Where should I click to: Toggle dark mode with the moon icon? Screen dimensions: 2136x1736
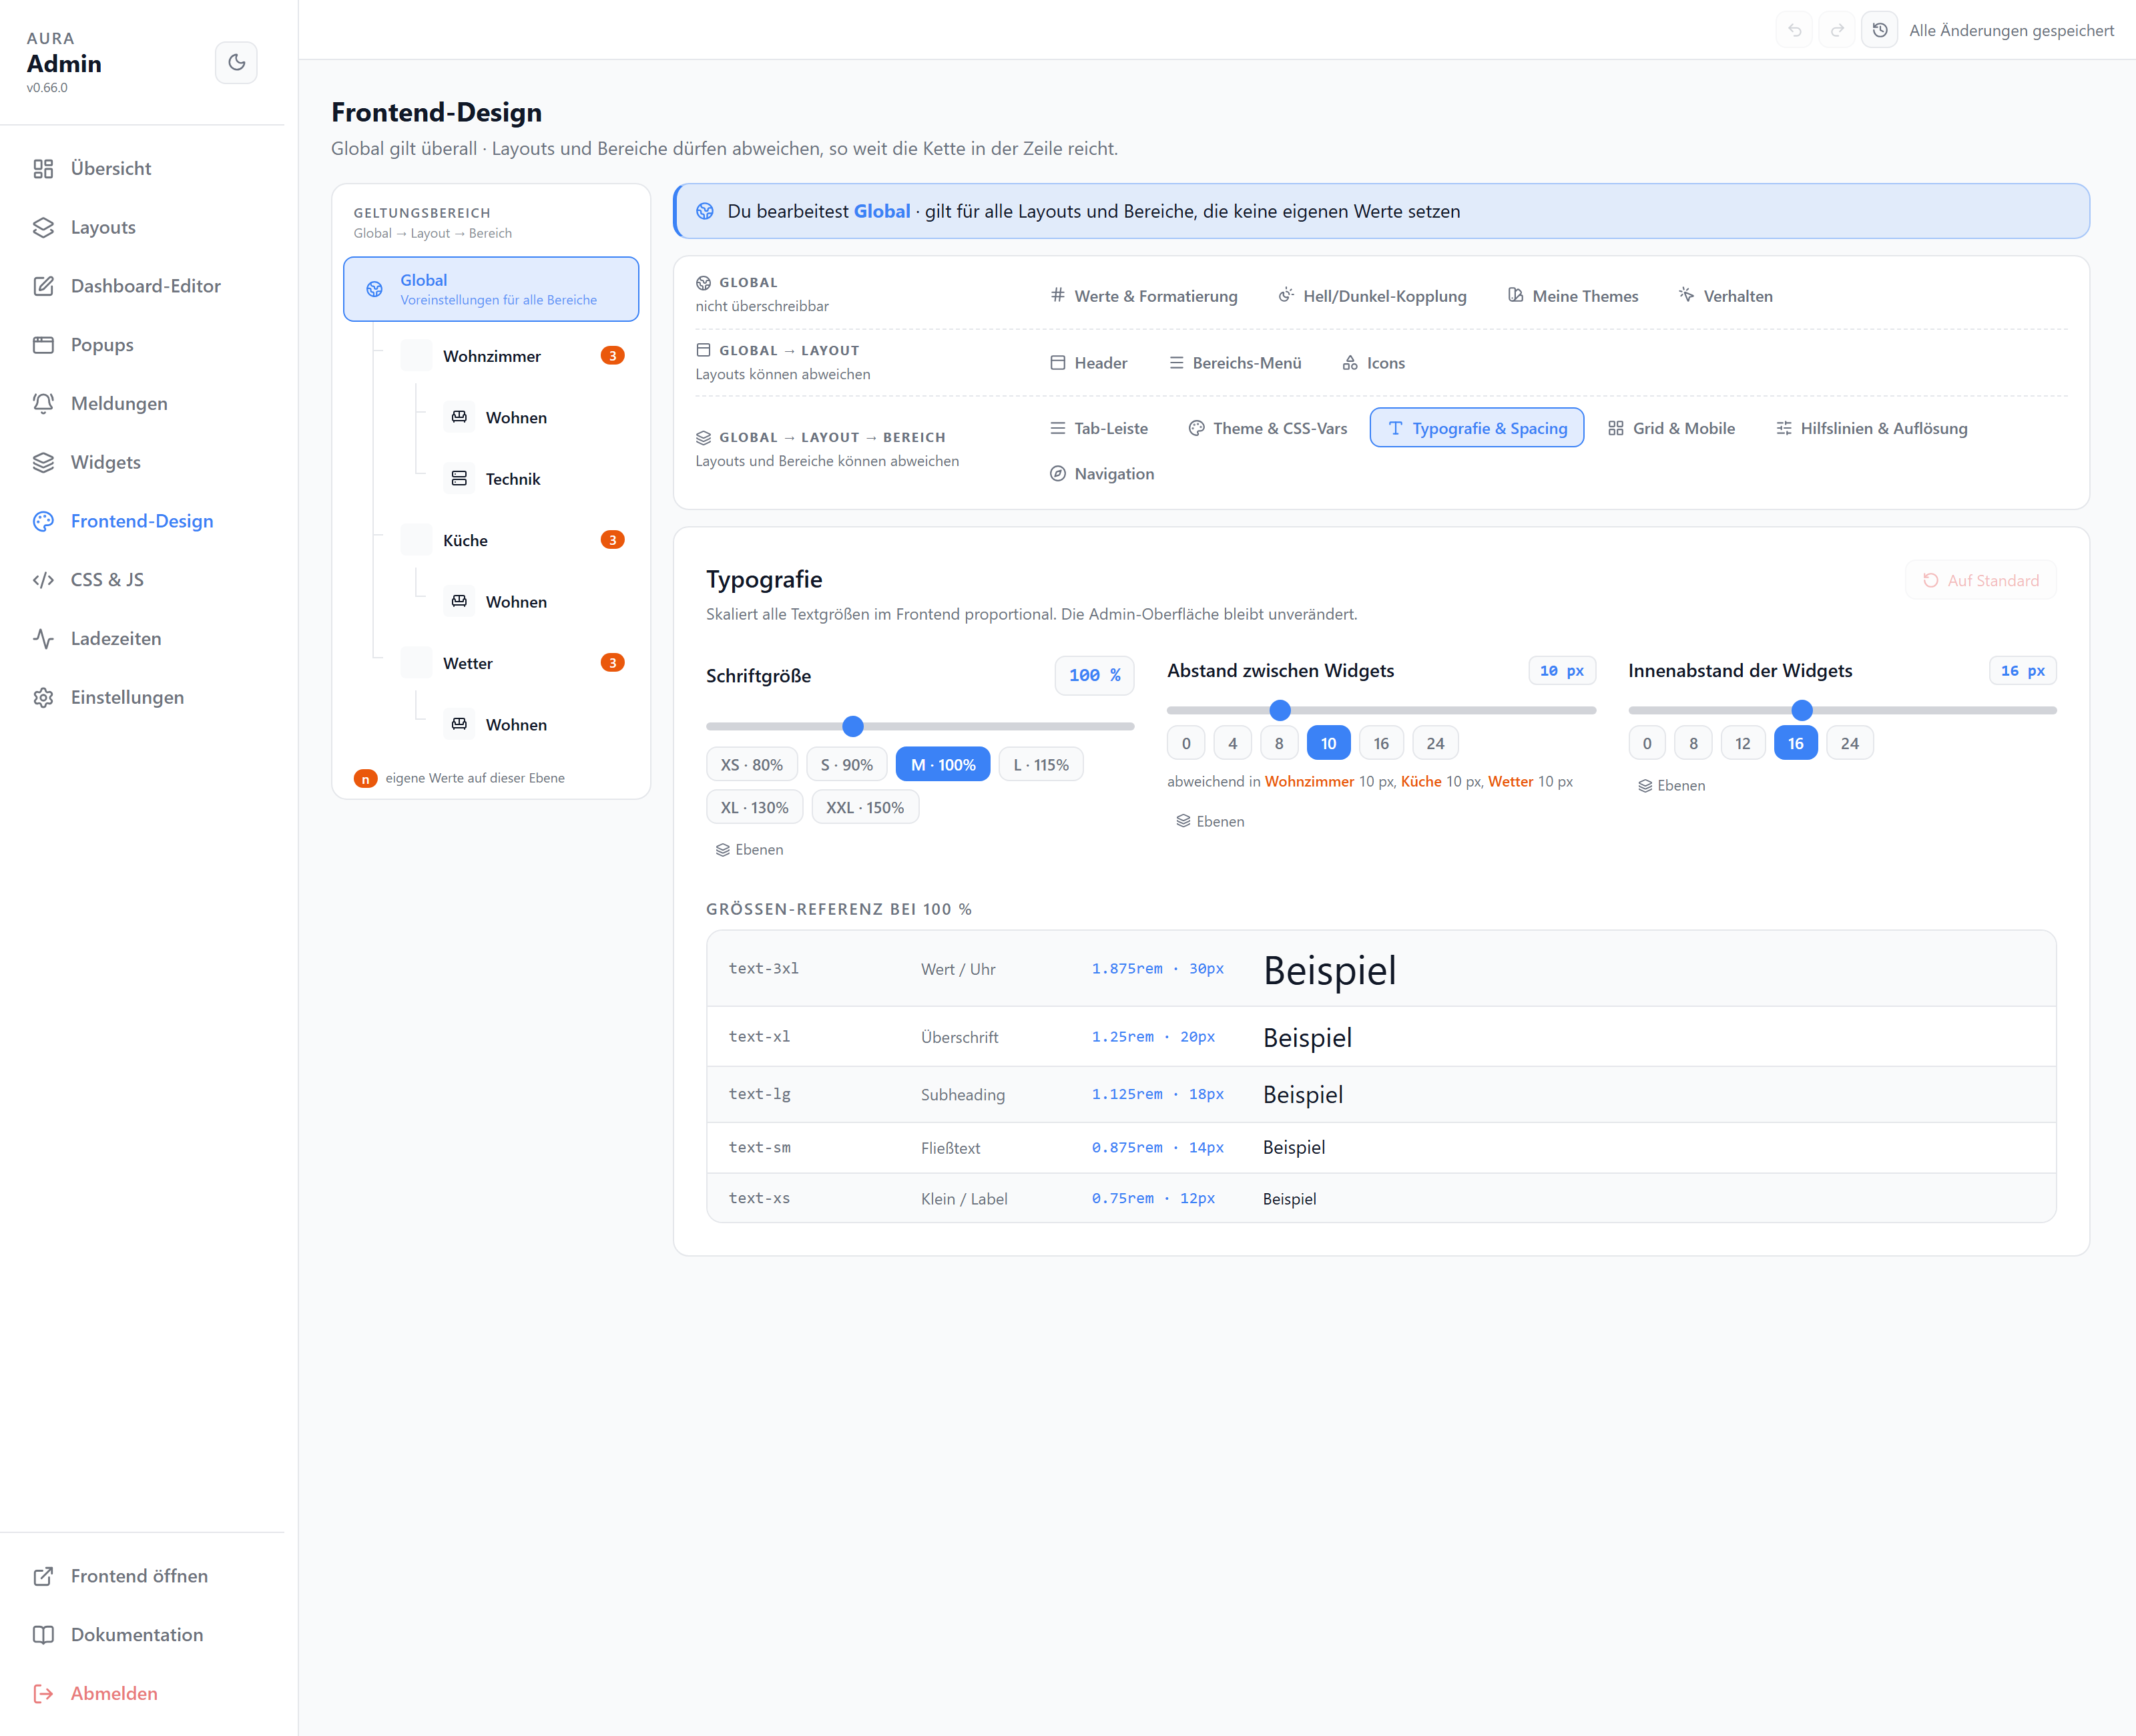(236, 62)
